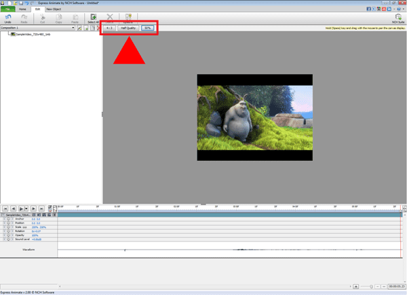The height and width of the screenshot is (295, 407).
Task: Click the Rotation value field
Action: pos(36,231)
